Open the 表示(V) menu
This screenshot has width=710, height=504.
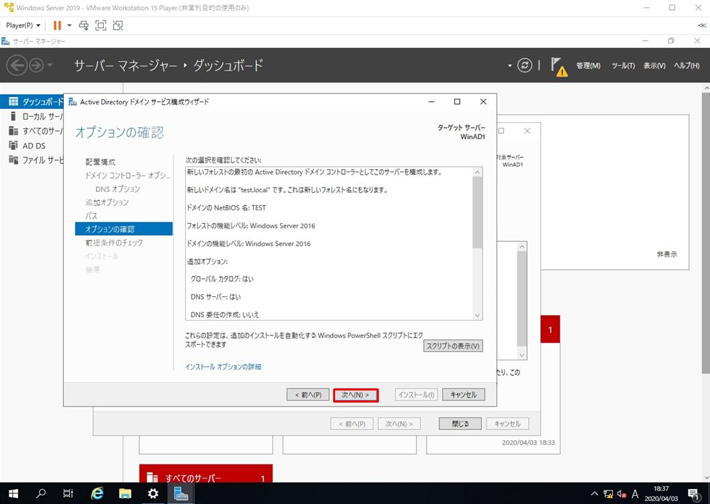[x=654, y=66]
